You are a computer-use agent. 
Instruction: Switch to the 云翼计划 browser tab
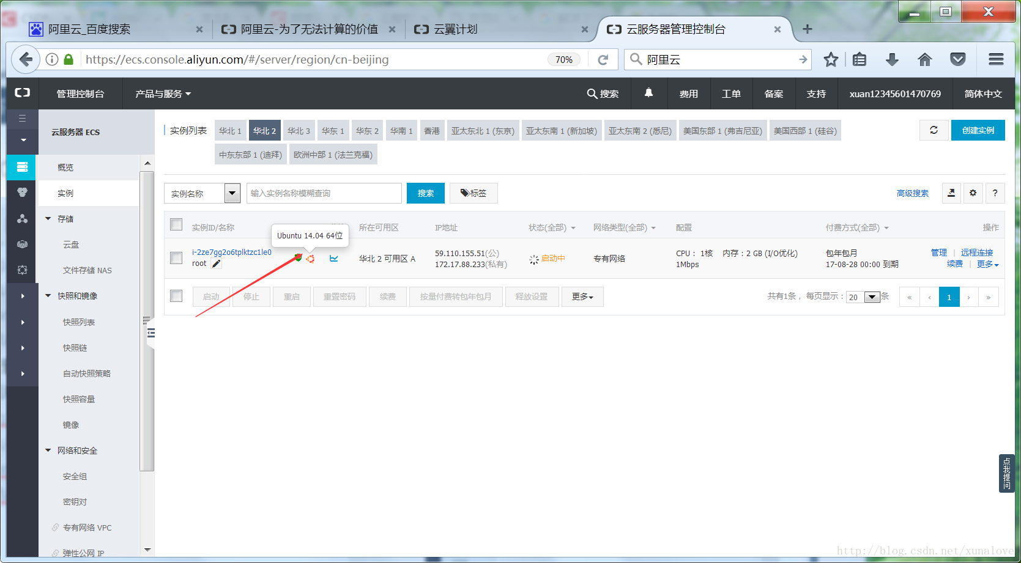pyautogui.click(x=502, y=29)
